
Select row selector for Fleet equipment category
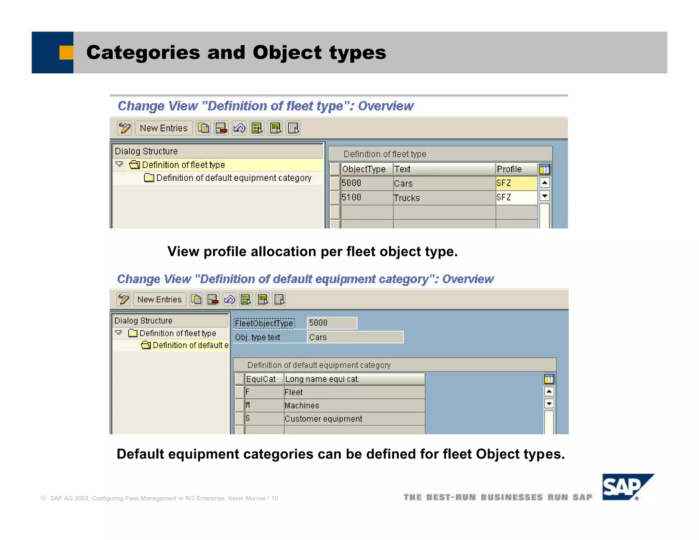[240, 392]
